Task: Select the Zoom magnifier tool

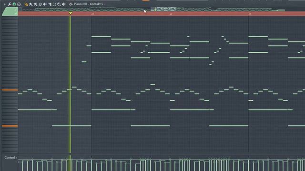Action: coord(59,4)
